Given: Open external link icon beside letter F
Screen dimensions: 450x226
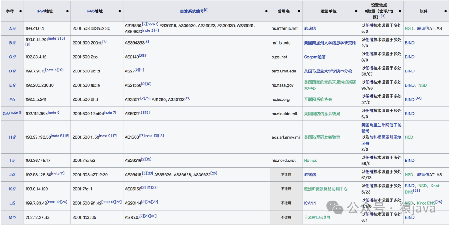Looking at the screenshot, I should point(14,99).
